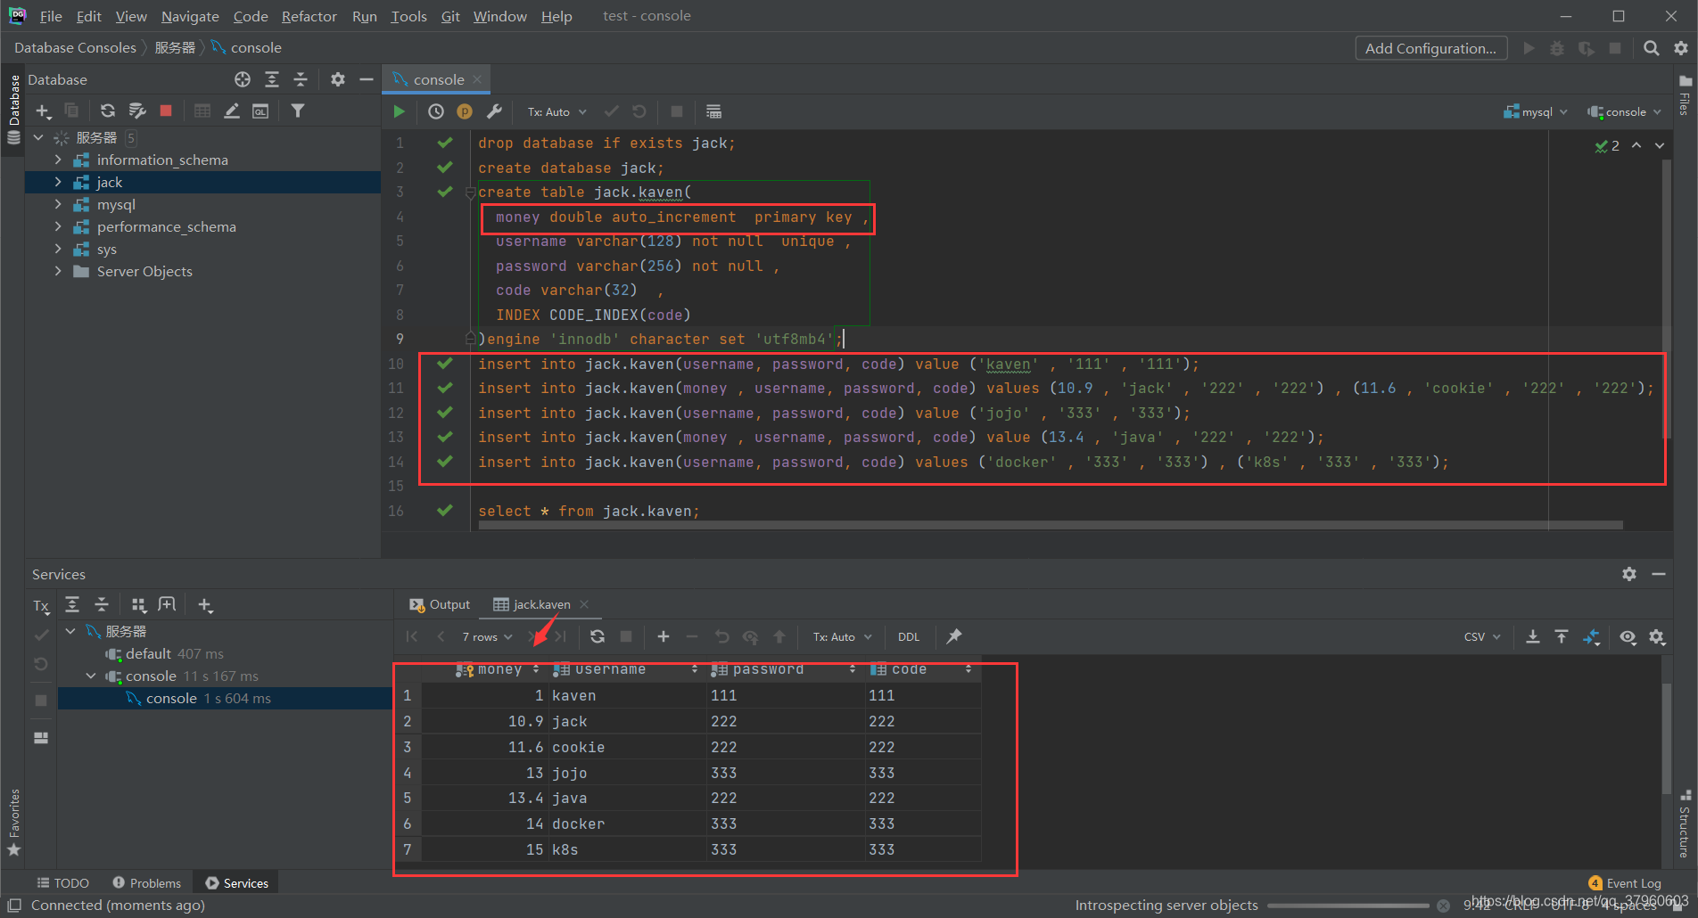
Task: Click Add Configuration button
Action: [1431, 48]
